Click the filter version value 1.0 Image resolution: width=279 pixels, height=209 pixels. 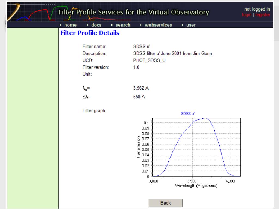136,67
